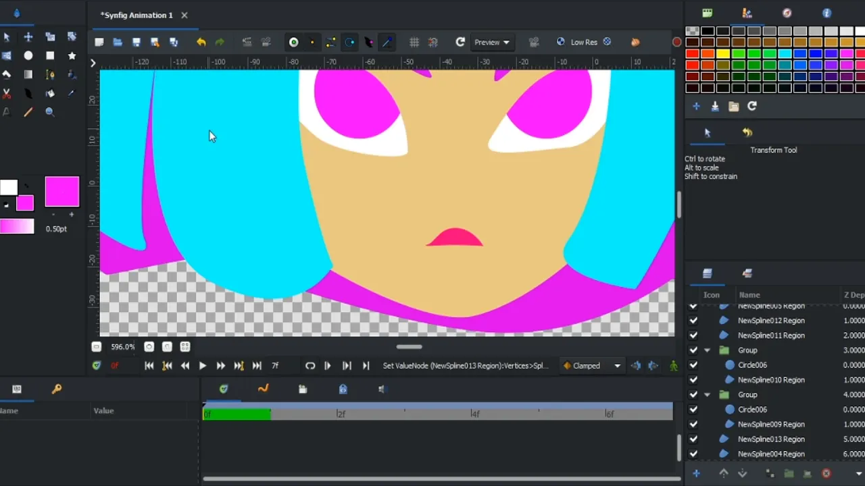Select the Zoom magnifier tool
Screen dimensions: 865x486
click(x=50, y=112)
